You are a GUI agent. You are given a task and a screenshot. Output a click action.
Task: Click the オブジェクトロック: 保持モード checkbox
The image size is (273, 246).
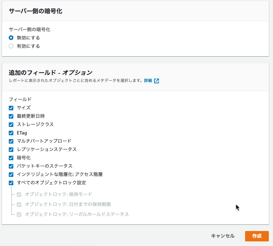tap(19, 194)
